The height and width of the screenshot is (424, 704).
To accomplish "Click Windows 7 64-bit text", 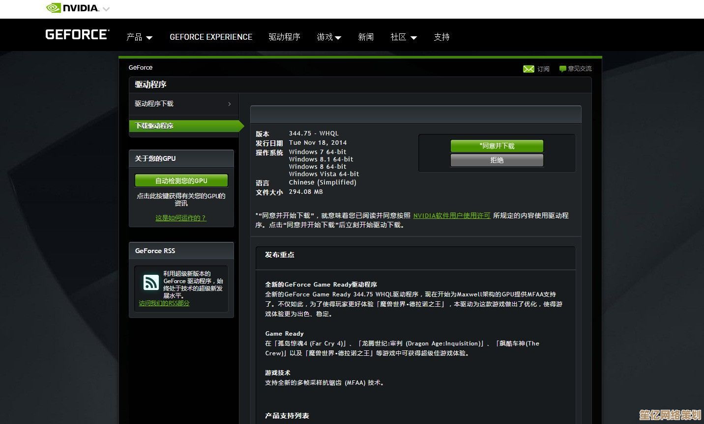I will tap(318, 152).
